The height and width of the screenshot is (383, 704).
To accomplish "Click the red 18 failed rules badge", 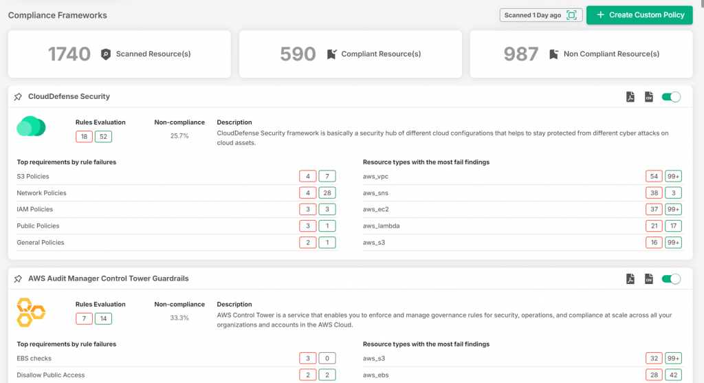I will tap(84, 137).
